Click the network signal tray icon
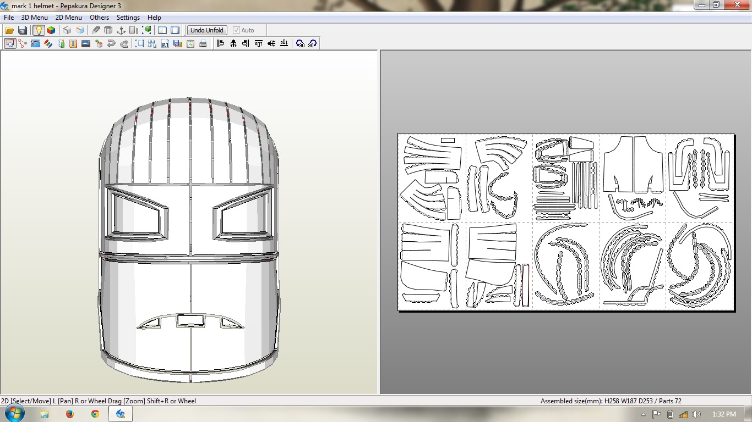The image size is (752, 422). (x=683, y=414)
